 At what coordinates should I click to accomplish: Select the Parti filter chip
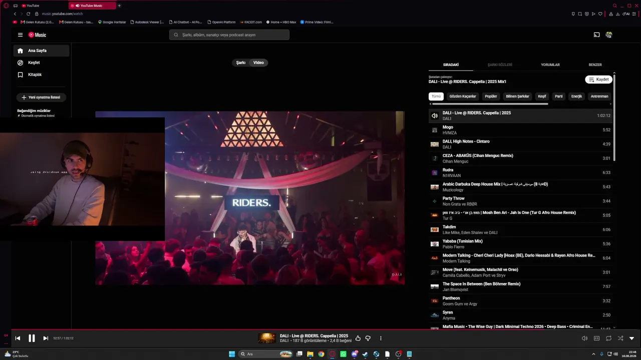point(558,96)
